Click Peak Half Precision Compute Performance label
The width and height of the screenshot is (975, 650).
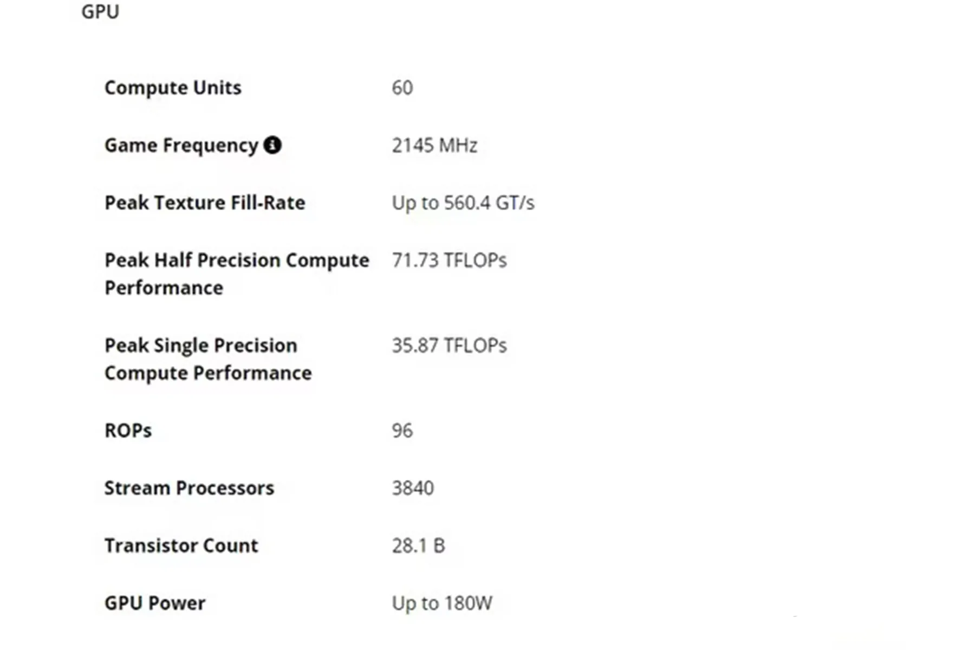(x=237, y=274)
